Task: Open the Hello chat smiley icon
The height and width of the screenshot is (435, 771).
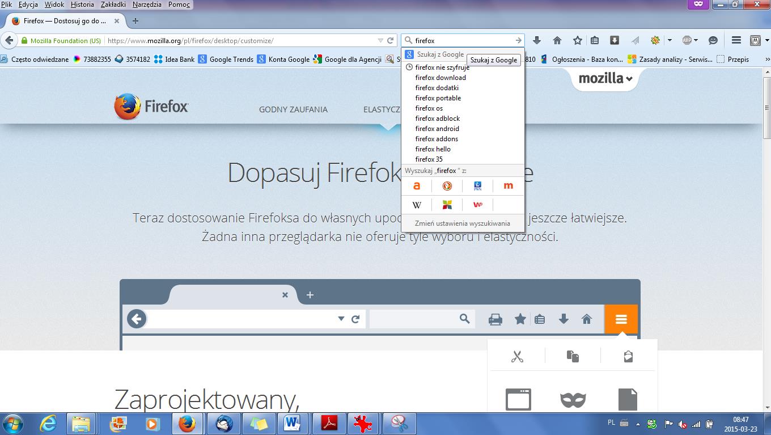Action: [713, 40]
